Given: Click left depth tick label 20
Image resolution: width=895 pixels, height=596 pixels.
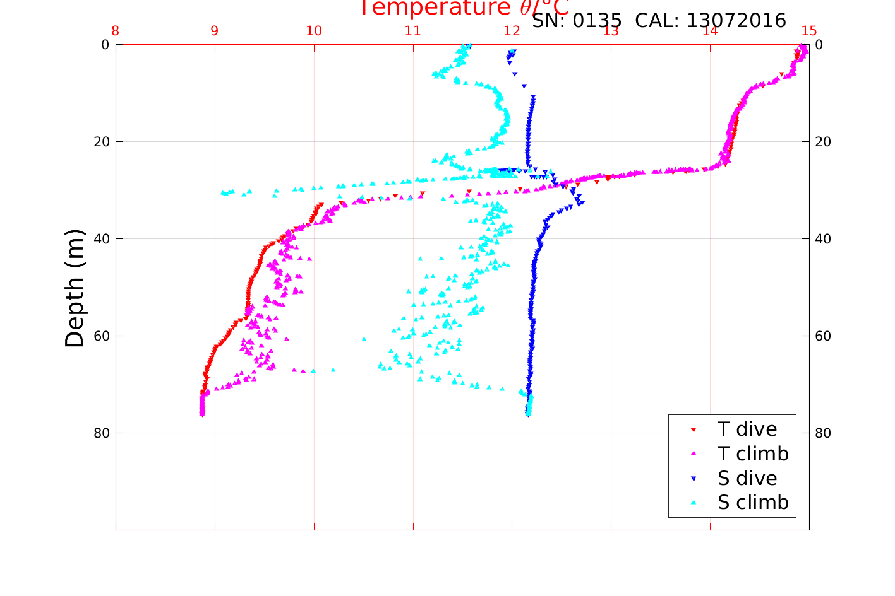Looking at the screenshot, I should 100,142.
